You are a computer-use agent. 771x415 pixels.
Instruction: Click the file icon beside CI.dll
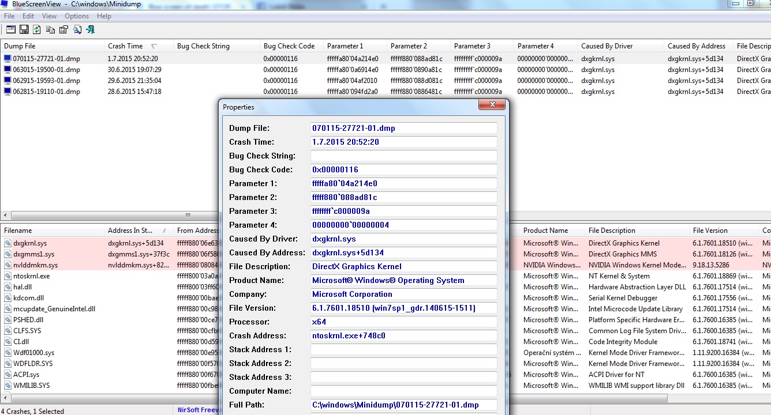(8, 342)
